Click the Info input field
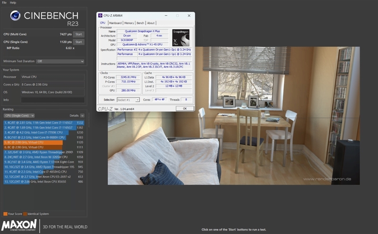378x234 pixels. pos(52,100)
